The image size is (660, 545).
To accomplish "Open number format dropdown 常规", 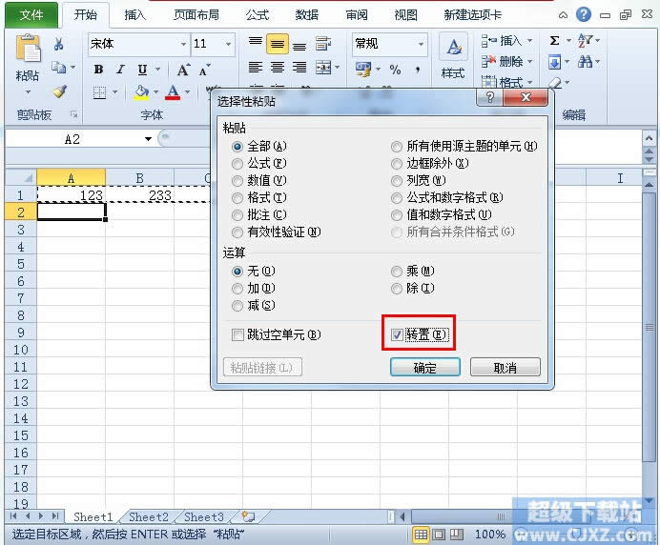I will click(x=421, y=44).
